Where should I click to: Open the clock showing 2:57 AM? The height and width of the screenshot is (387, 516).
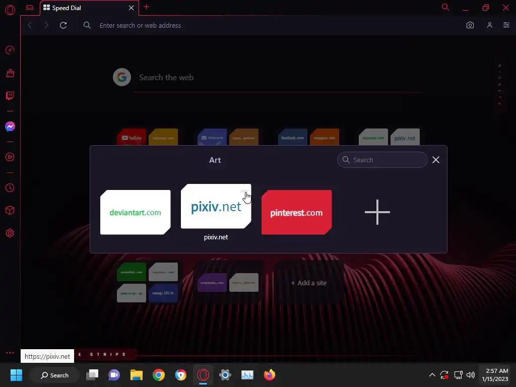click(x=495, y=375)
